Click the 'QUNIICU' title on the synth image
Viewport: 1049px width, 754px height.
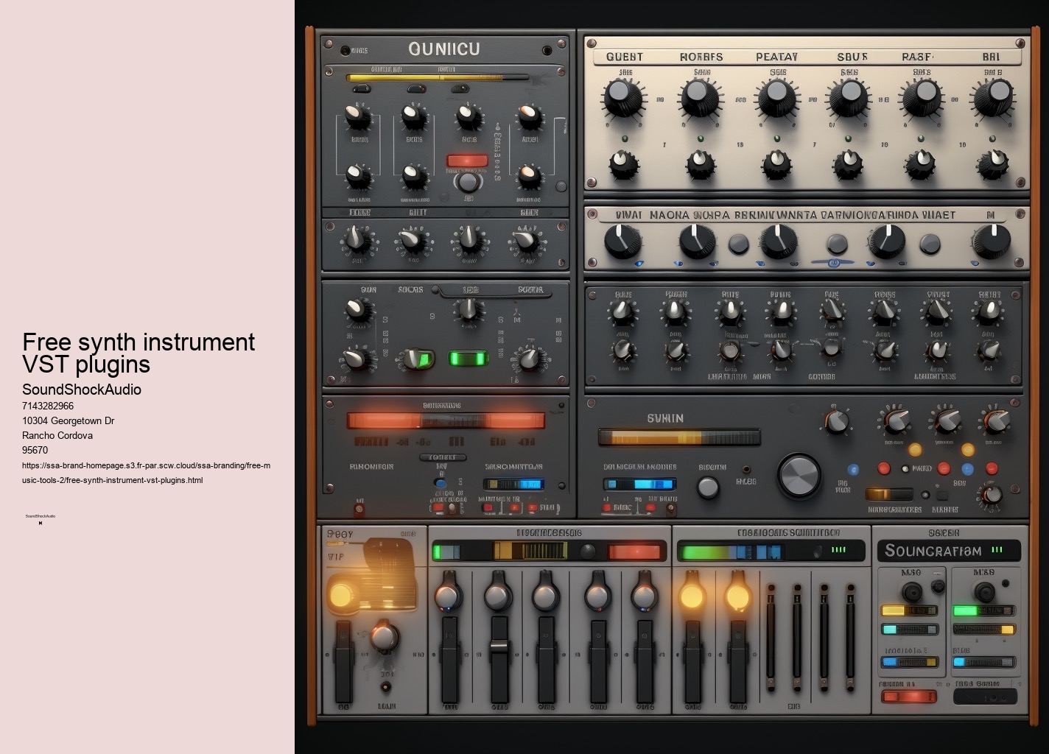click(444, 49)
